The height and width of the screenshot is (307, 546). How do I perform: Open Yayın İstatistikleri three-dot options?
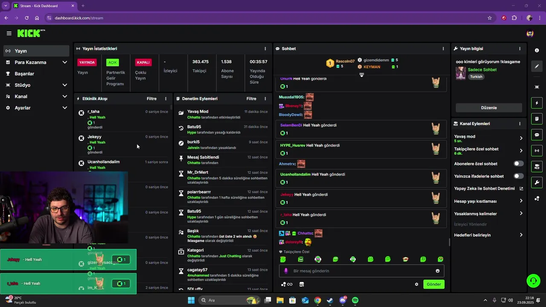(265, 49)
